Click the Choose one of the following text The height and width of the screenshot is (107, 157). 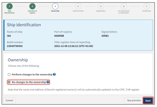24,66
